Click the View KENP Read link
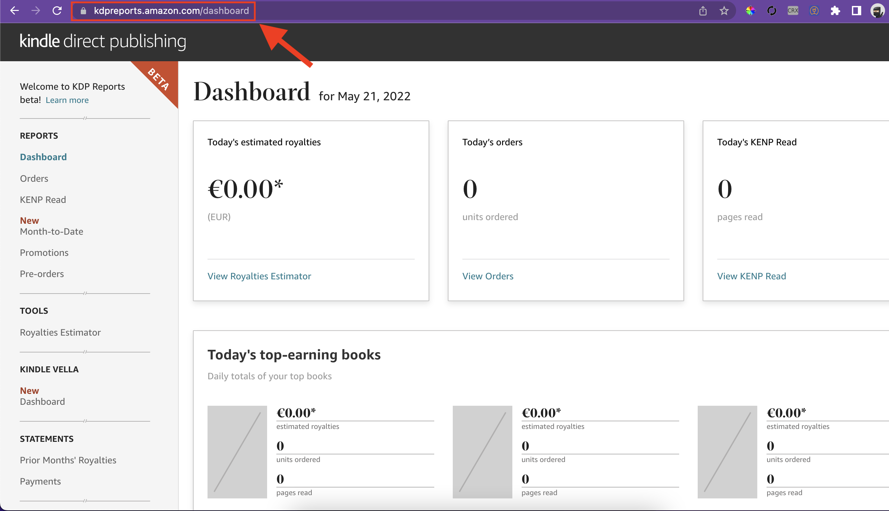889x511 pixels. (751, 276)
